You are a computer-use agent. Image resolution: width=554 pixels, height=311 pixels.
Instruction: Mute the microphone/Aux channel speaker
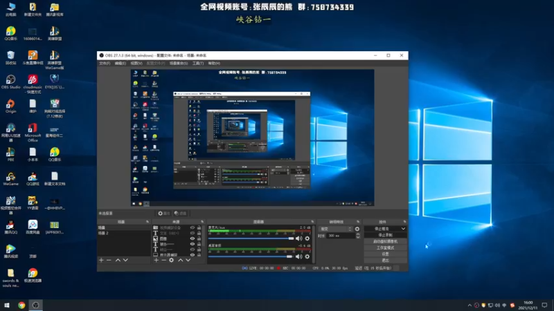(x=299, y=238)
